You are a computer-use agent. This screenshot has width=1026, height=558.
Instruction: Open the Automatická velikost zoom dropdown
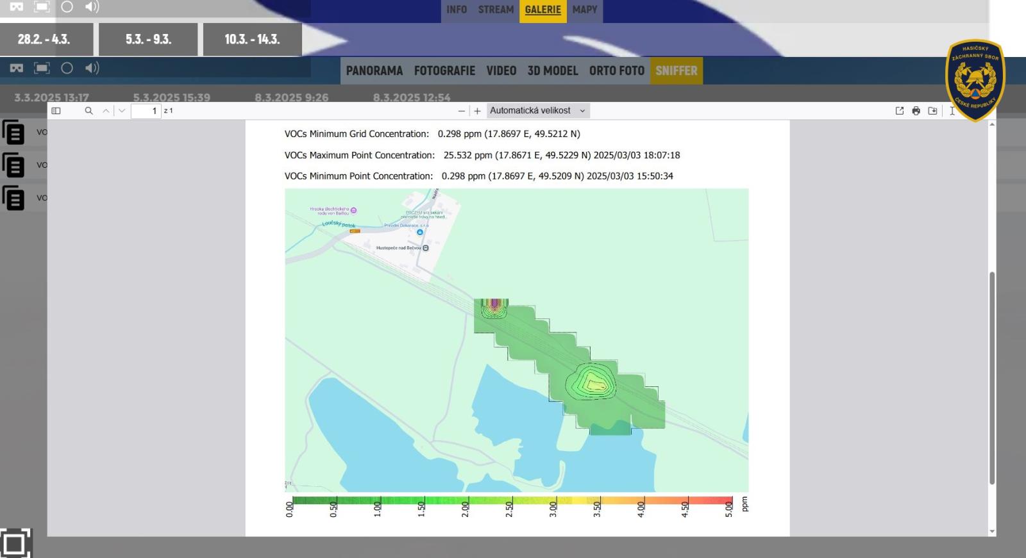tap(537, 111)
